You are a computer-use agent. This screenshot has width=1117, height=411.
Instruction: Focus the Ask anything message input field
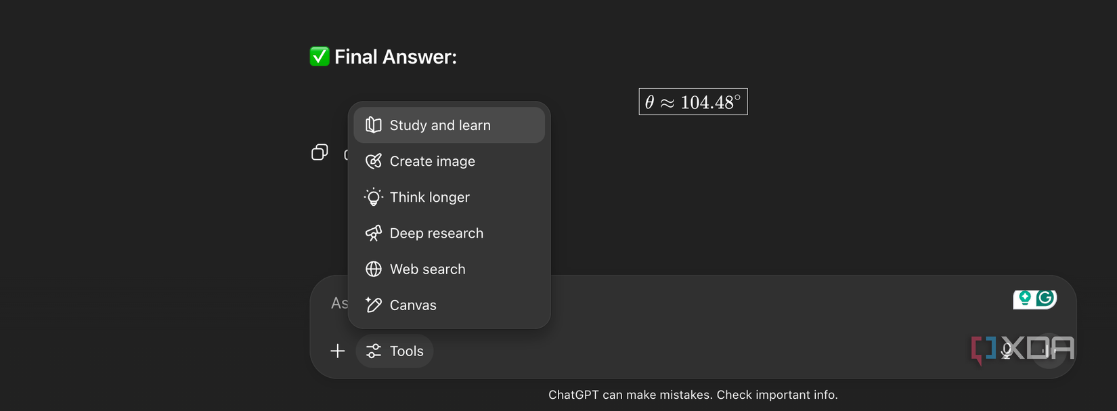coord(677,303)
